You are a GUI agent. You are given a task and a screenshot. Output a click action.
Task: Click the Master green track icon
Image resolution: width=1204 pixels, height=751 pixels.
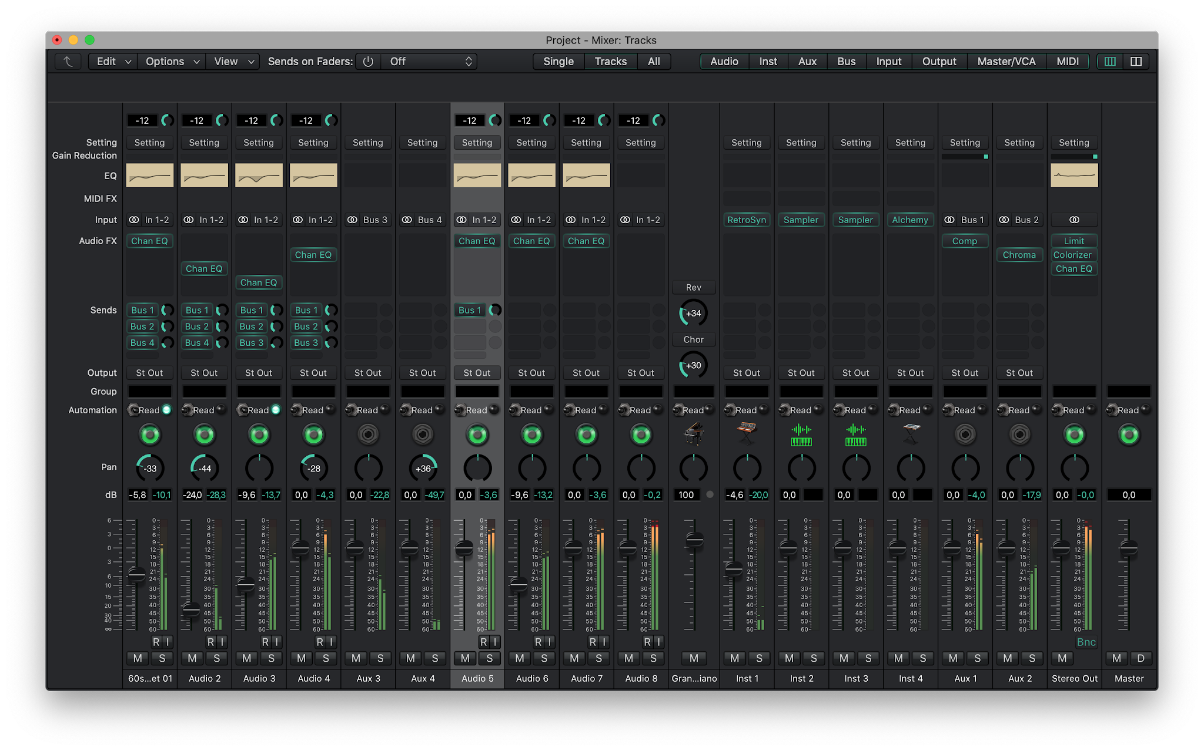[x=1129, y=435]
